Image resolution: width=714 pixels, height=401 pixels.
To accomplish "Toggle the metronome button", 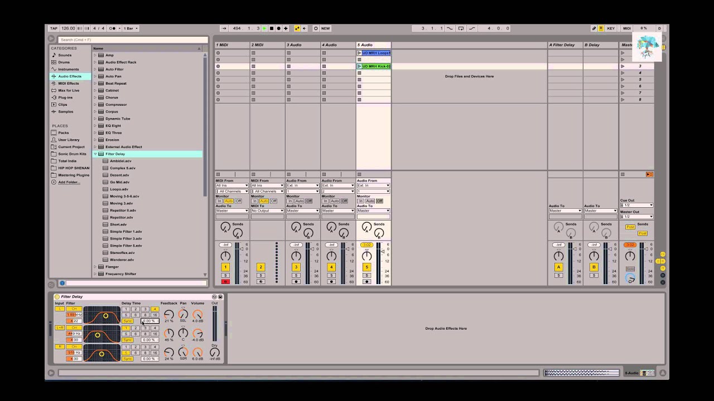I will click(114, 28).
